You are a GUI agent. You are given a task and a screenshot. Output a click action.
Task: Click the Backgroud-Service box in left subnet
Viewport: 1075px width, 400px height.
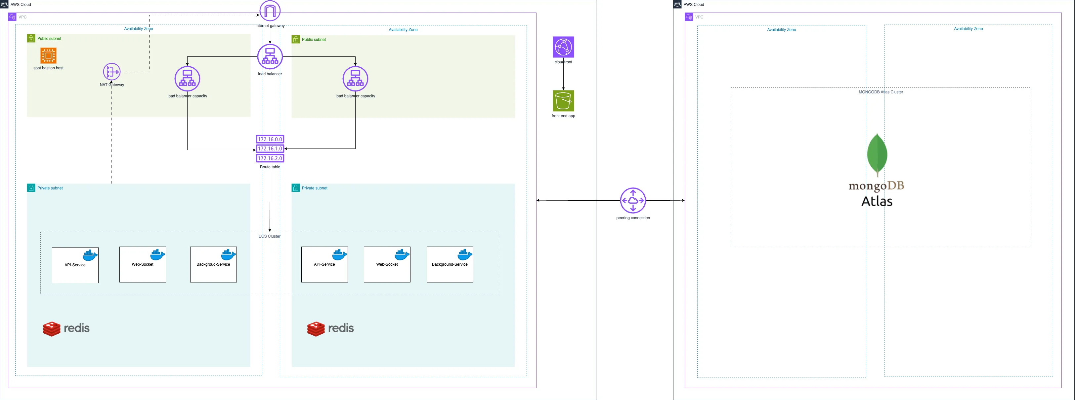coord(213,264)
